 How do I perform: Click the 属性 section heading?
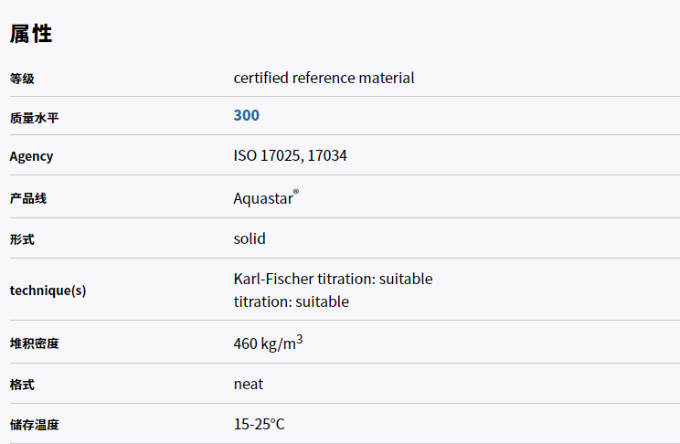[x=31, y=35]
